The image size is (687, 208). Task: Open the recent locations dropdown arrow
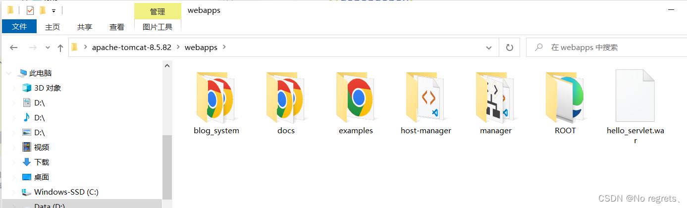point(48,48)
